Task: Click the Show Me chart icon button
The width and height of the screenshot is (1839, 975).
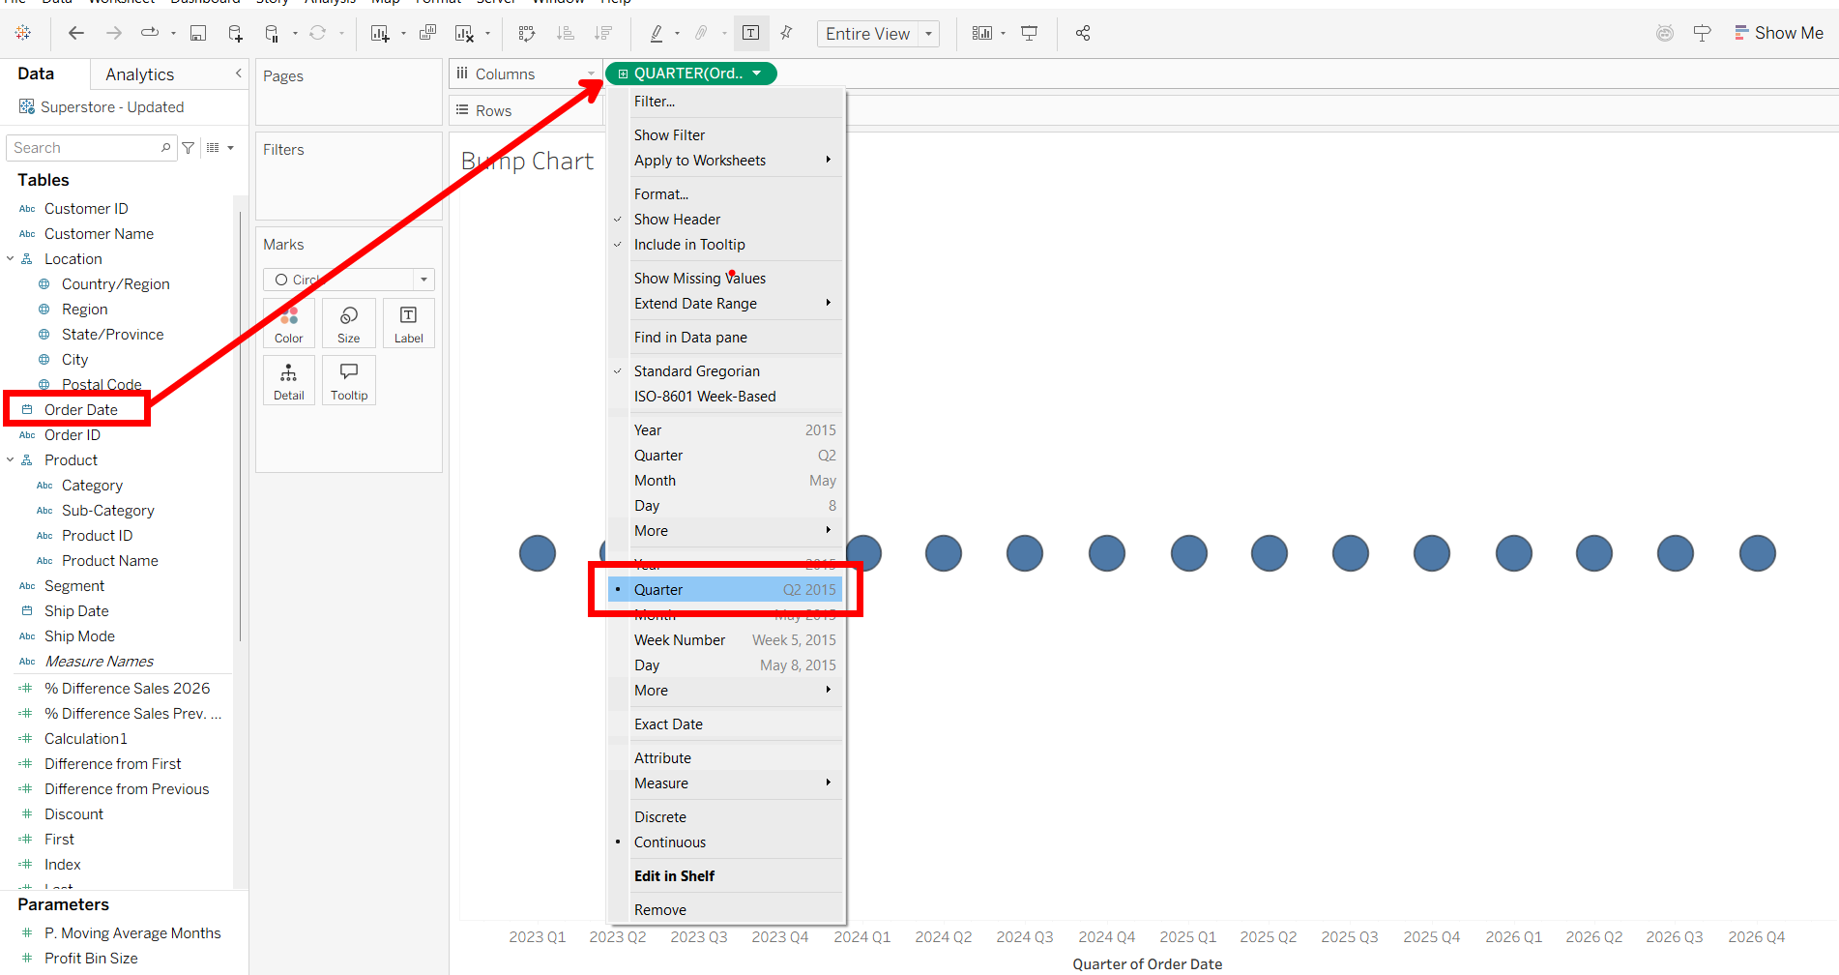Action: (1779, 33)
